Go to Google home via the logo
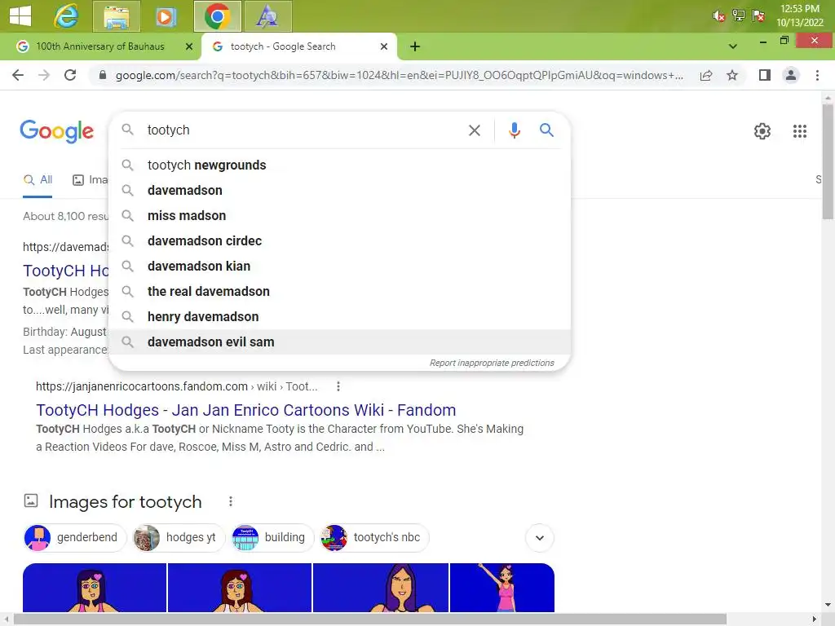 click(x=56, y=131)
